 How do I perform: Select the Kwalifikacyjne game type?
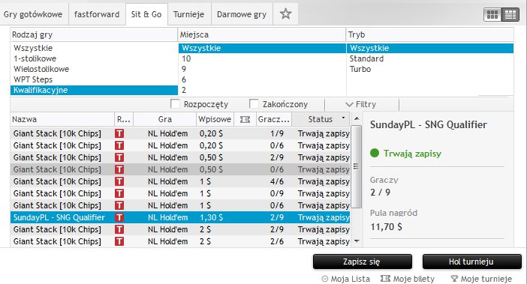pos(94,90)
